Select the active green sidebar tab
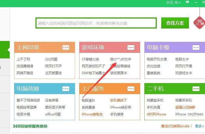Screen dimensions: 205x134 5,50
